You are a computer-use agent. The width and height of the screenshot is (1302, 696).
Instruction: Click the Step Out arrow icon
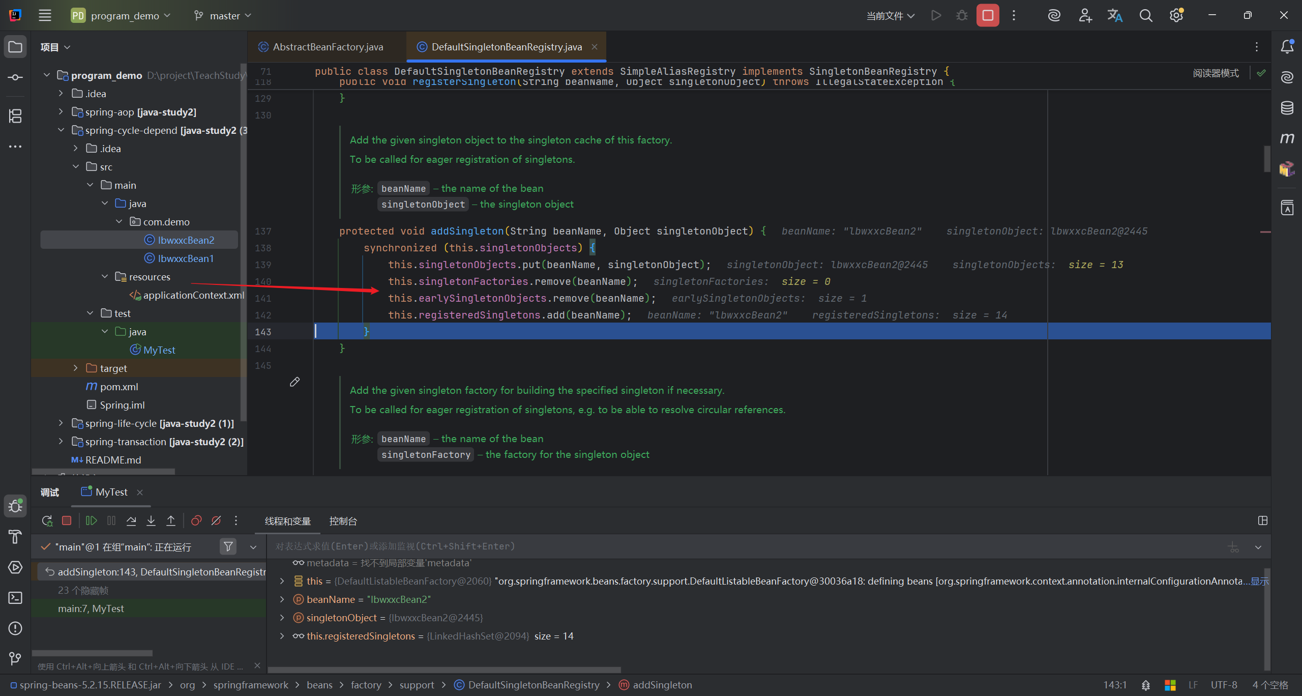coord(171,520)
